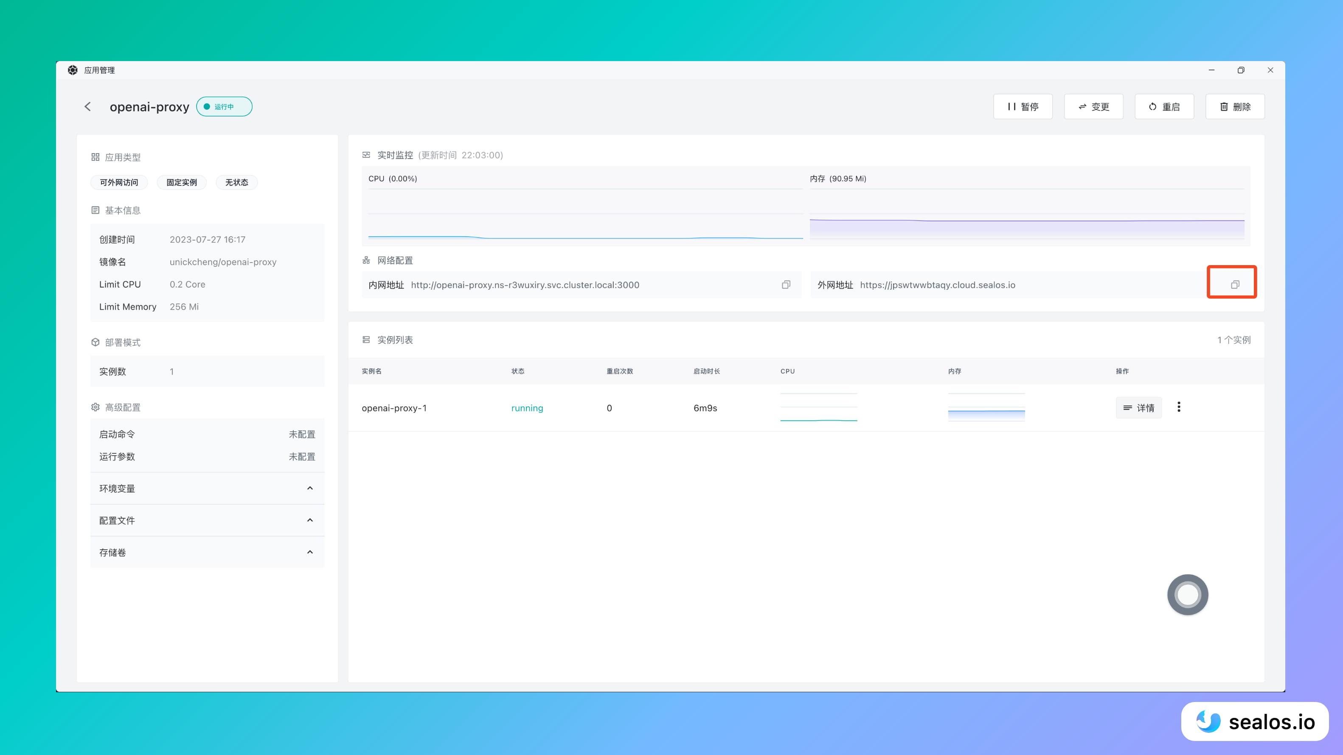Open 详情 details for openai-proxy-1
The width and height of the screenshot is (1343, 755).
[x=1139, y=408]
